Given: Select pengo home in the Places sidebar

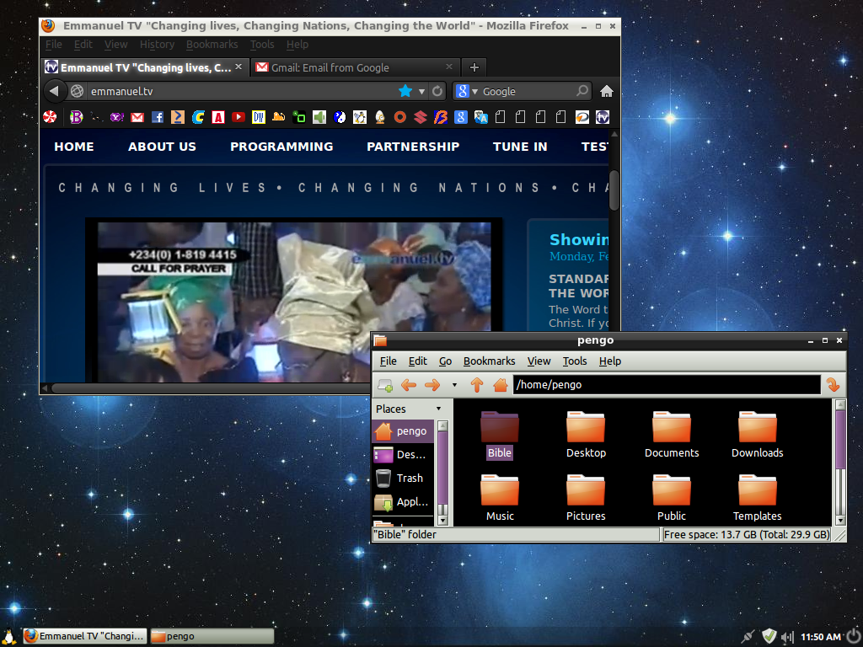Looking at the screenshot, I should tap(404, 431).
